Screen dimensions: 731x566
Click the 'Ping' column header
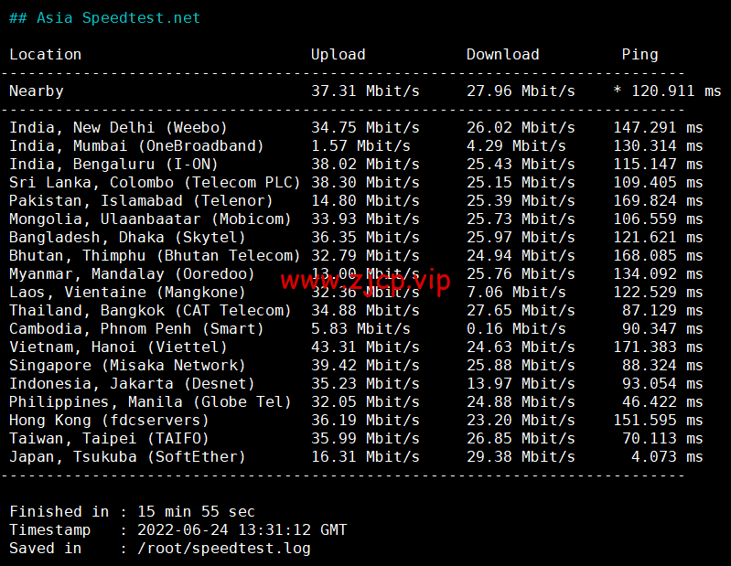(x=640, y=55)
